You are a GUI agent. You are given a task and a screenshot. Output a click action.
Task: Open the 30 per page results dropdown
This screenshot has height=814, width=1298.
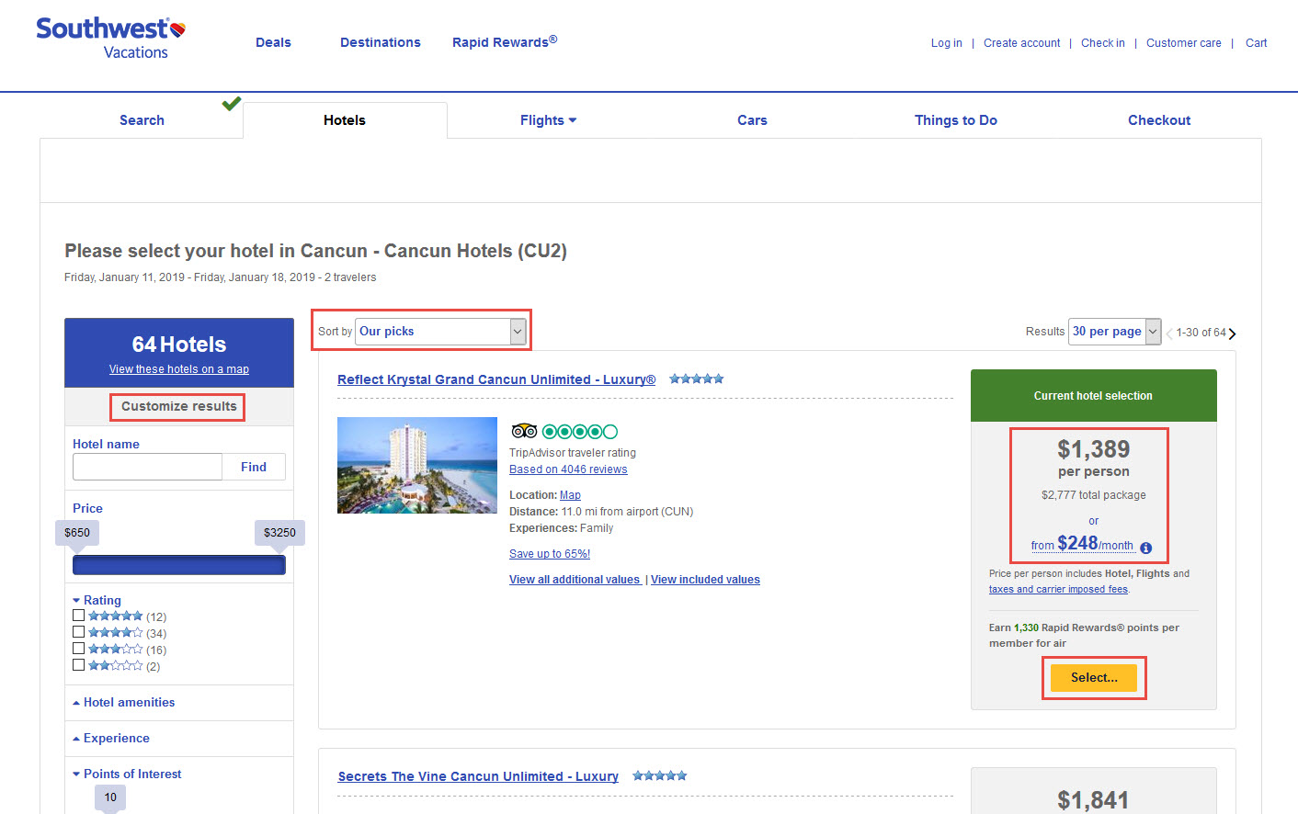[x=1114, y=332]
